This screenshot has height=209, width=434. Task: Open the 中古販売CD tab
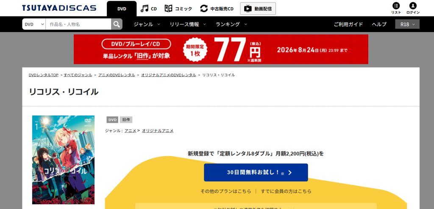[217, 8]
